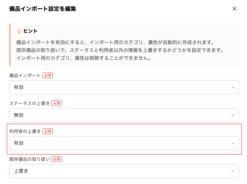Click the 備品インポート field label
Image resolution: width=247 pixels, height=184 pixels.
(25, 76)
